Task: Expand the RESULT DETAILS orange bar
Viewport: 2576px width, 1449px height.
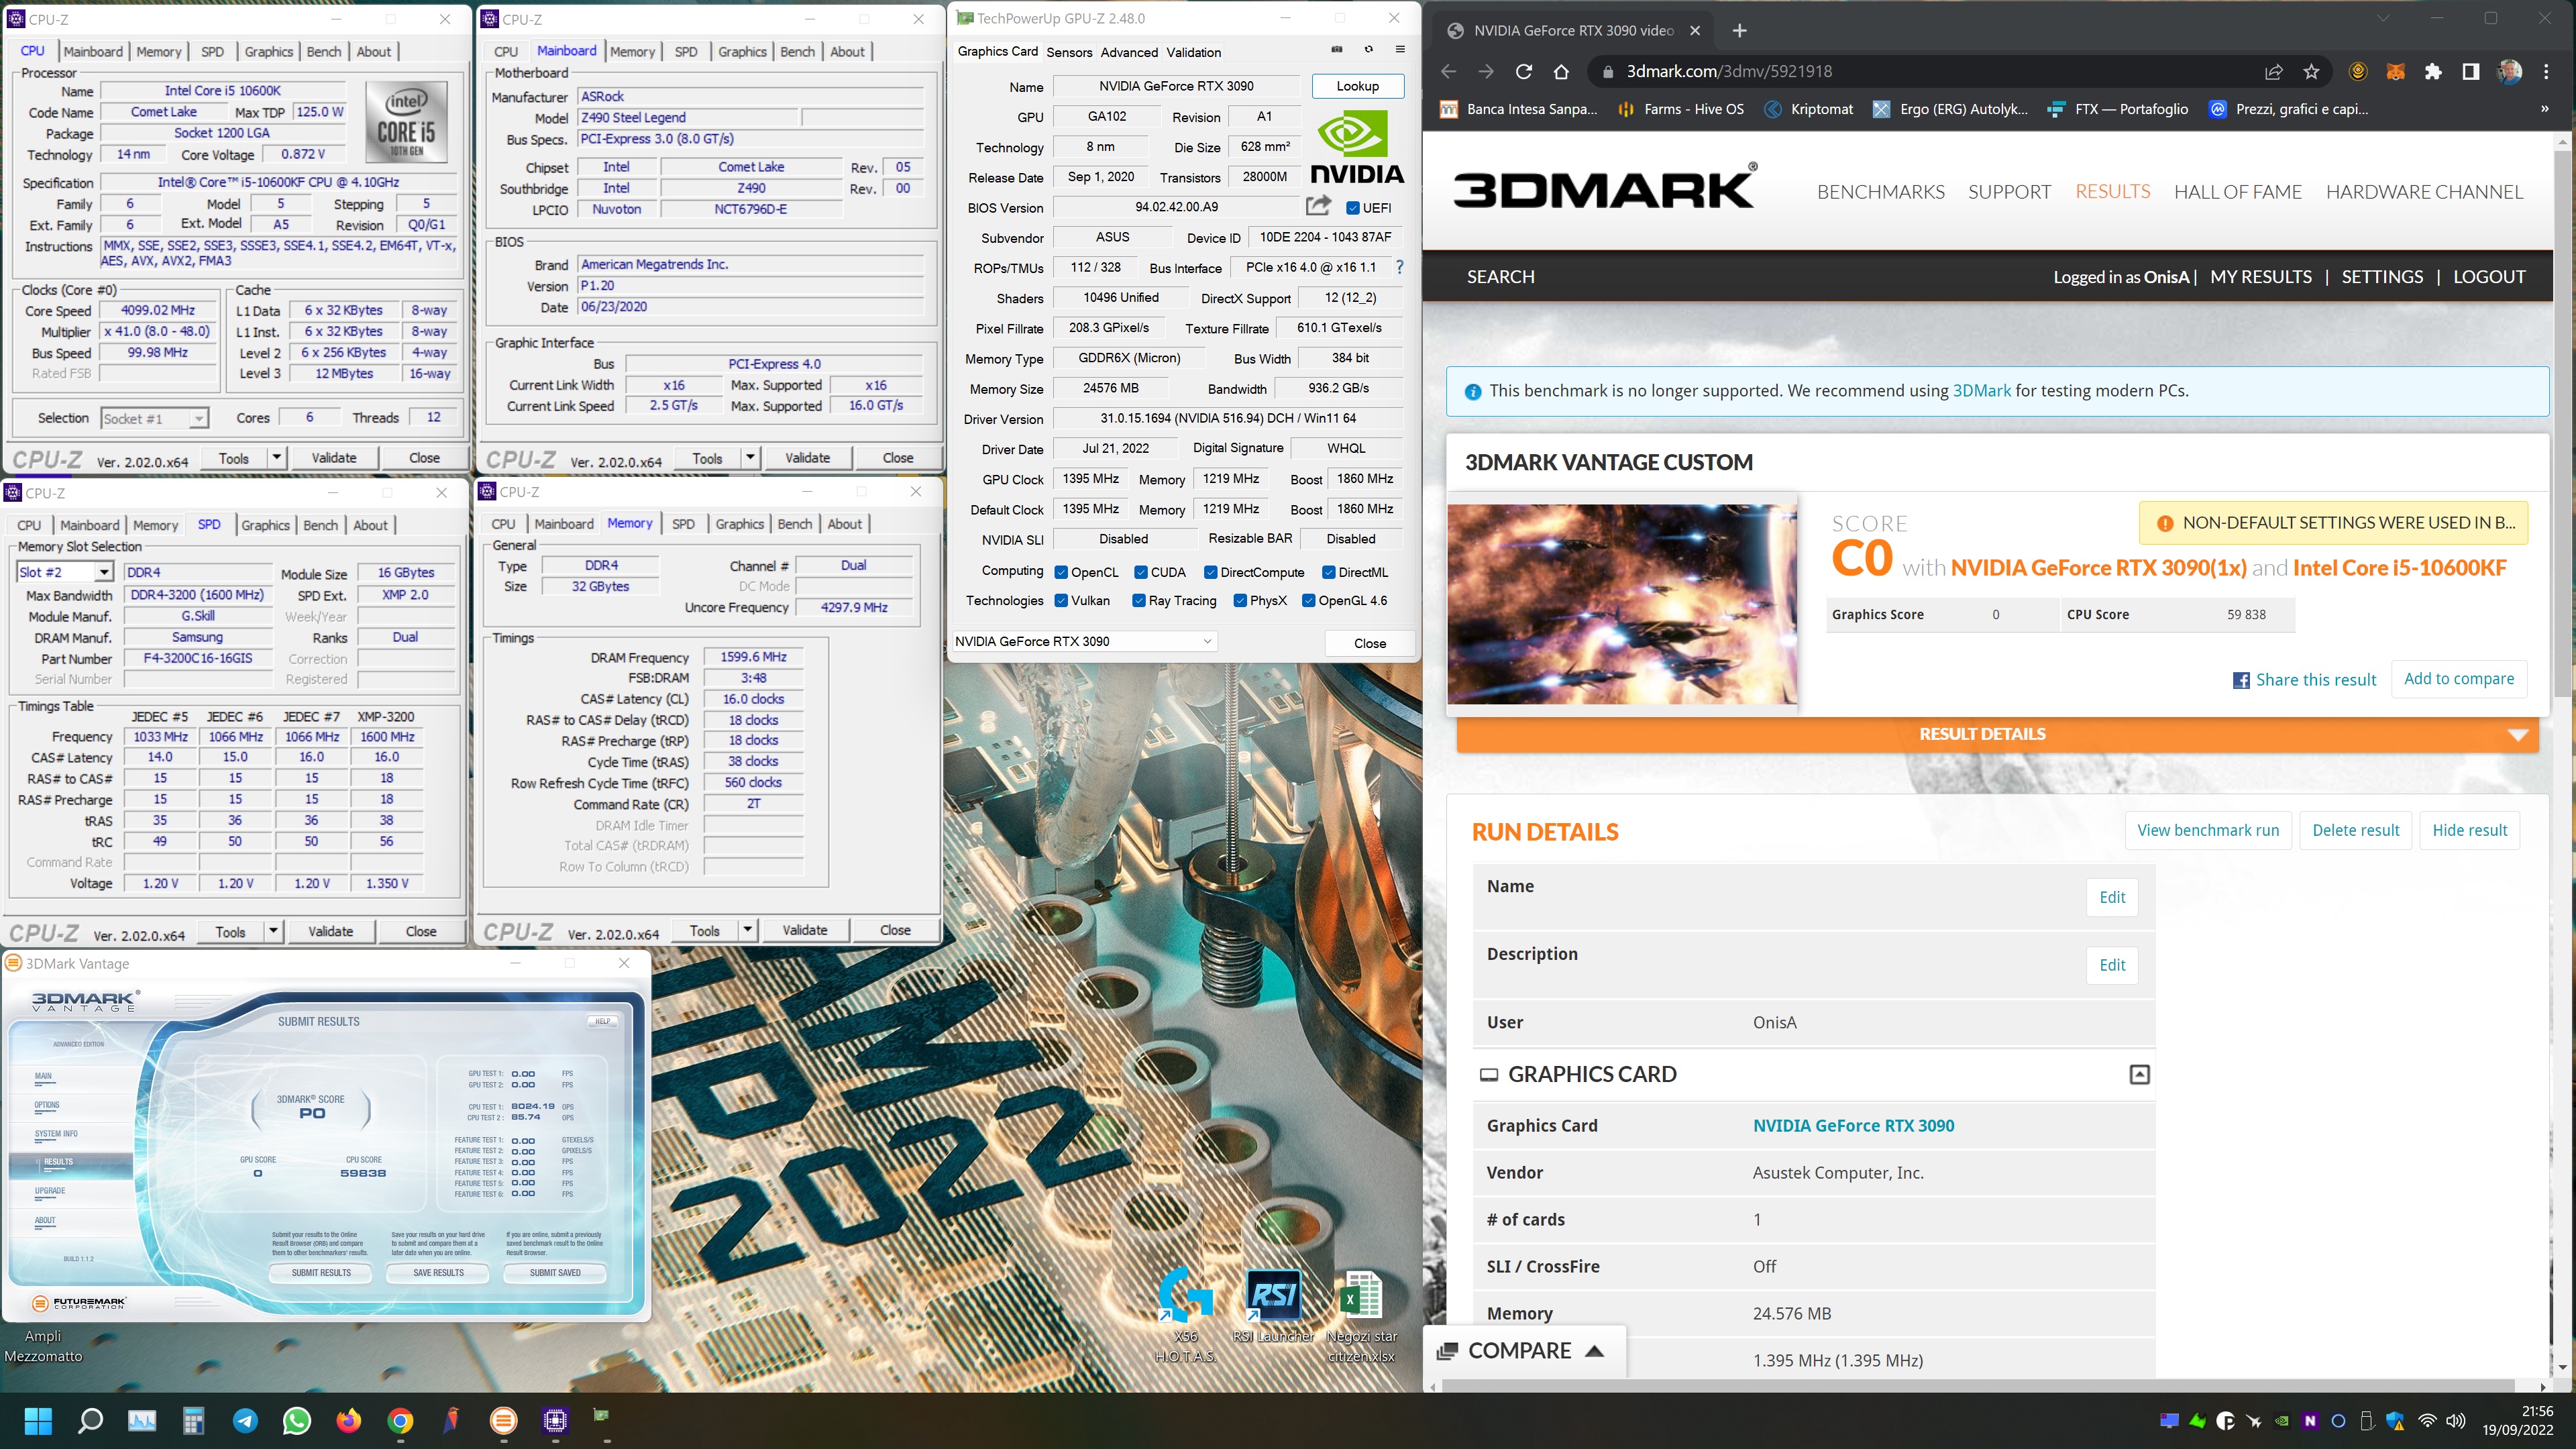Action: [1997, 734]
